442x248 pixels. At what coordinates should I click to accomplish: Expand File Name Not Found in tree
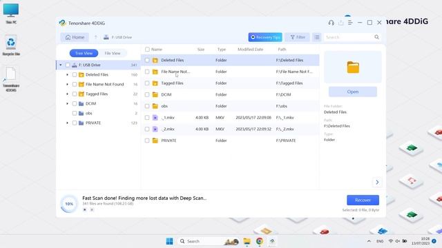pos(67,84)
